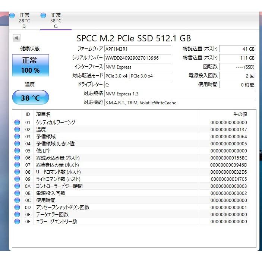
Task: Click the firmware field APF1M3R1
Action: [138, 49]
